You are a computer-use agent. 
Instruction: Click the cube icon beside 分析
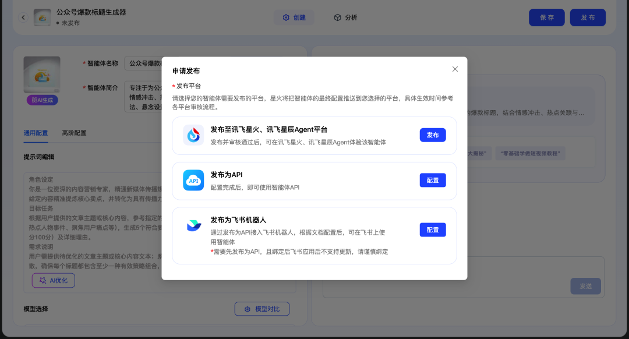coord(337,17)
